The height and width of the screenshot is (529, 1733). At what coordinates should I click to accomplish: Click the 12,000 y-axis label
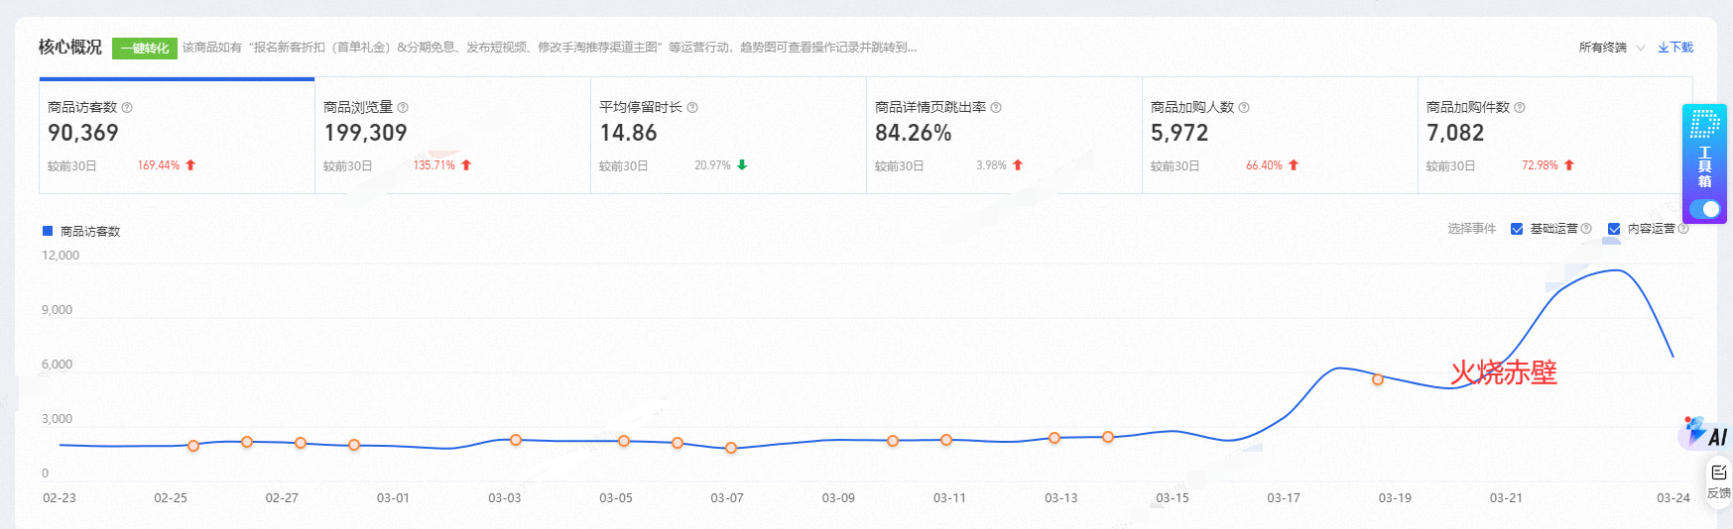(61, 256)
